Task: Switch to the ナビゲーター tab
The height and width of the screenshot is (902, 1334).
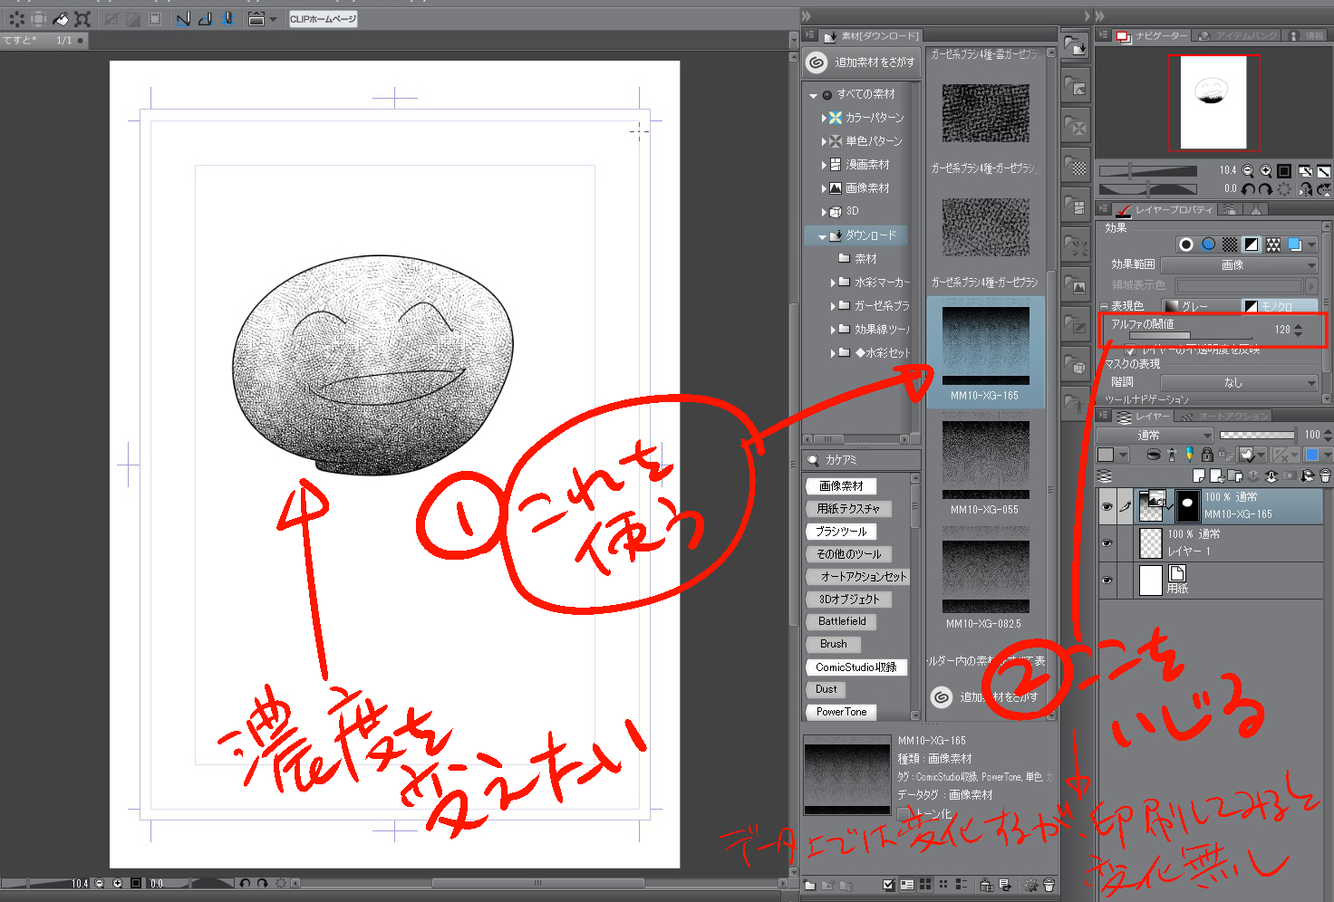Action: click(x=1153, y=35)
